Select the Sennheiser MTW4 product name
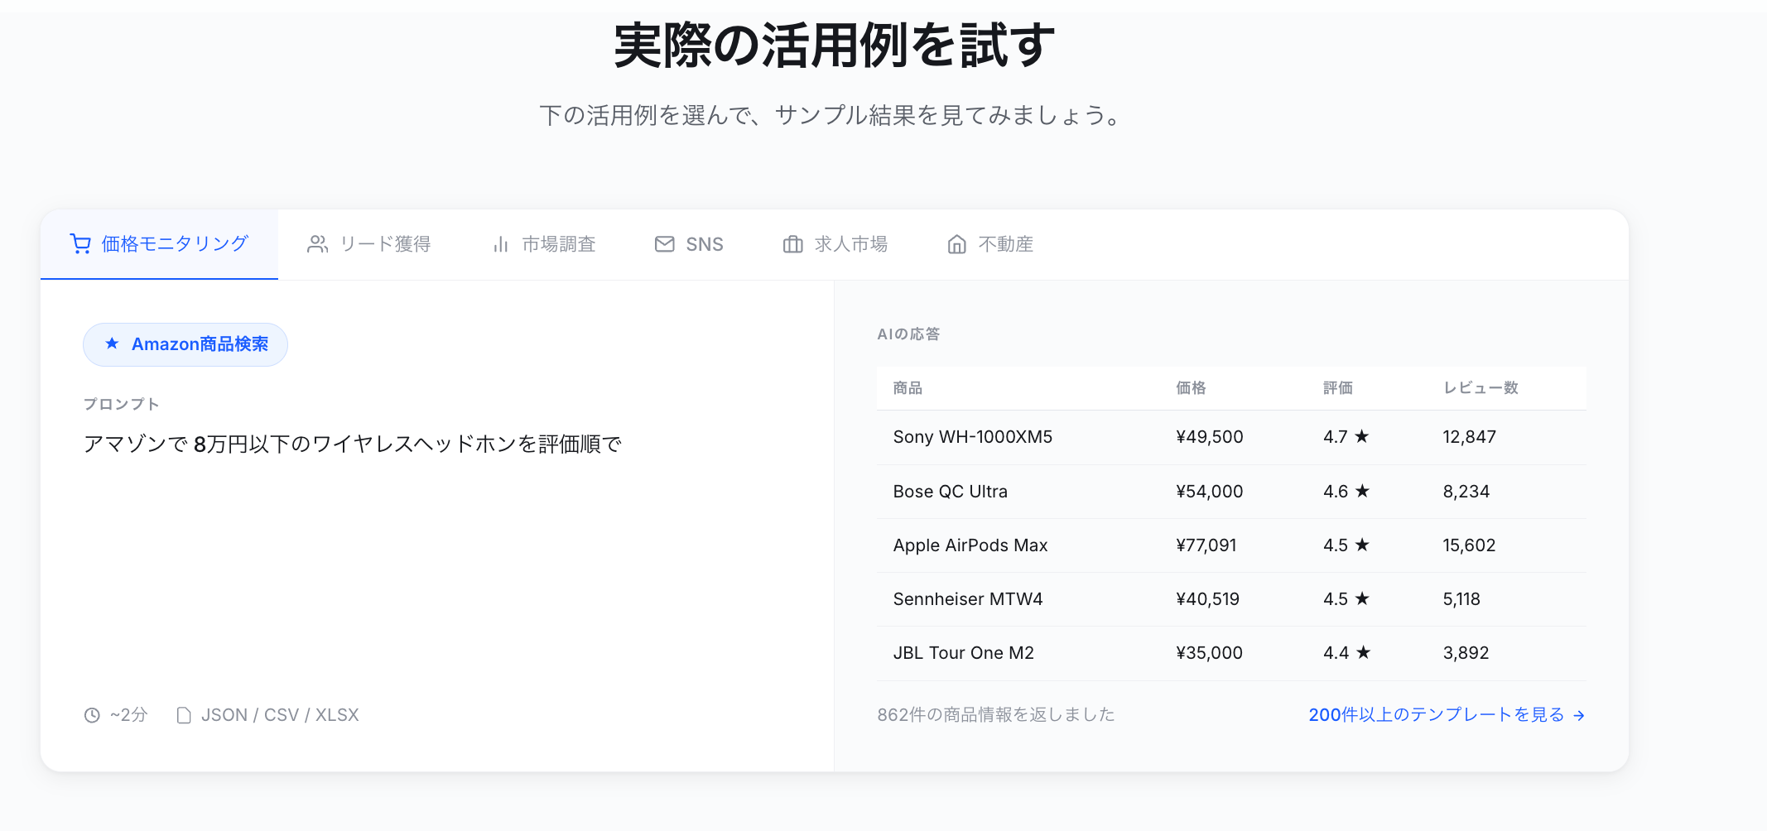The height and width of the screenshot is (831, 1767). (x=968, y=599)
